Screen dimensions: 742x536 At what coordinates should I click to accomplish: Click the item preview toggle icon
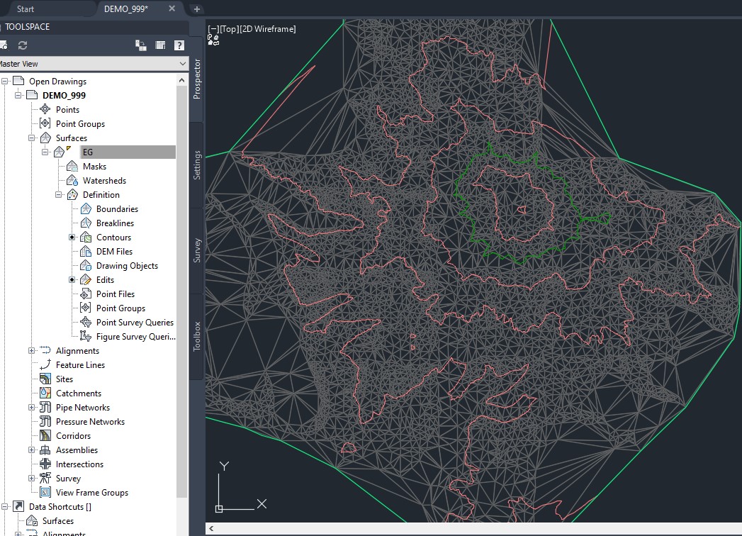[140, 45]
